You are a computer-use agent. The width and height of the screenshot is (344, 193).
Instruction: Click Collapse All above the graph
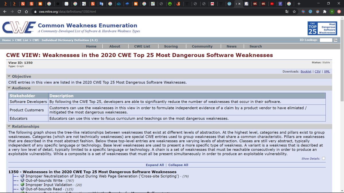point(178,165)
